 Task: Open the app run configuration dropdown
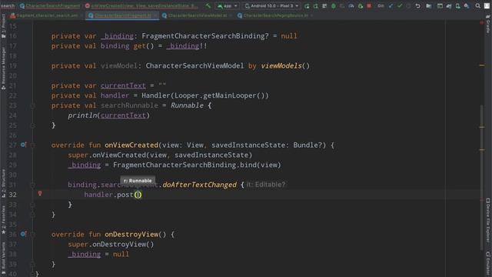[x=228, y=5]
